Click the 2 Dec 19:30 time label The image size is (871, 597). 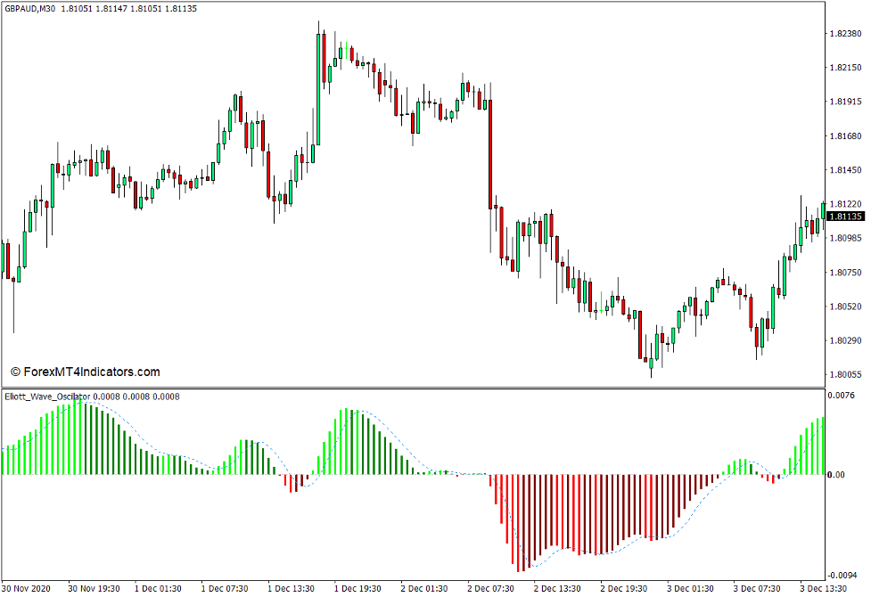pyautogui.click(x=623, y=589)
